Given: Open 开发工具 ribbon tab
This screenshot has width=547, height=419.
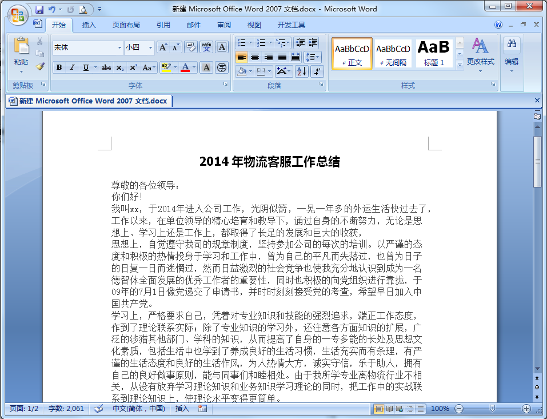Looking at the screenshot, I should pos(292,25).
